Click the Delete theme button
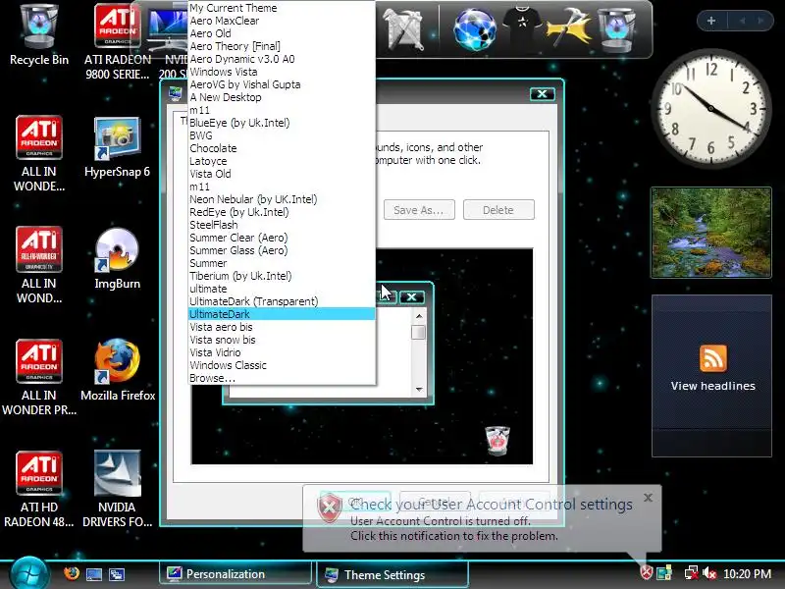Screen dimensions: 785x589 pos(498,210)
